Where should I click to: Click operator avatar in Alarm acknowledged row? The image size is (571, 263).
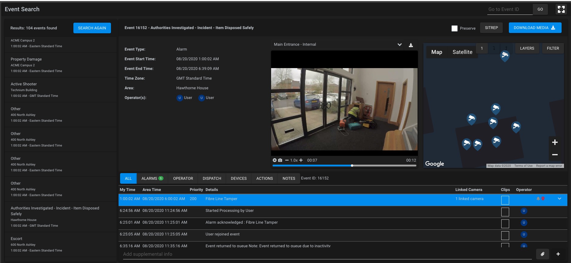coord(524,223)
